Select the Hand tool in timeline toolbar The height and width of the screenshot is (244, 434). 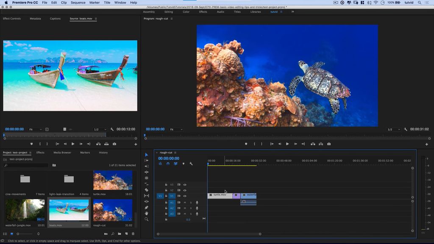146,213
